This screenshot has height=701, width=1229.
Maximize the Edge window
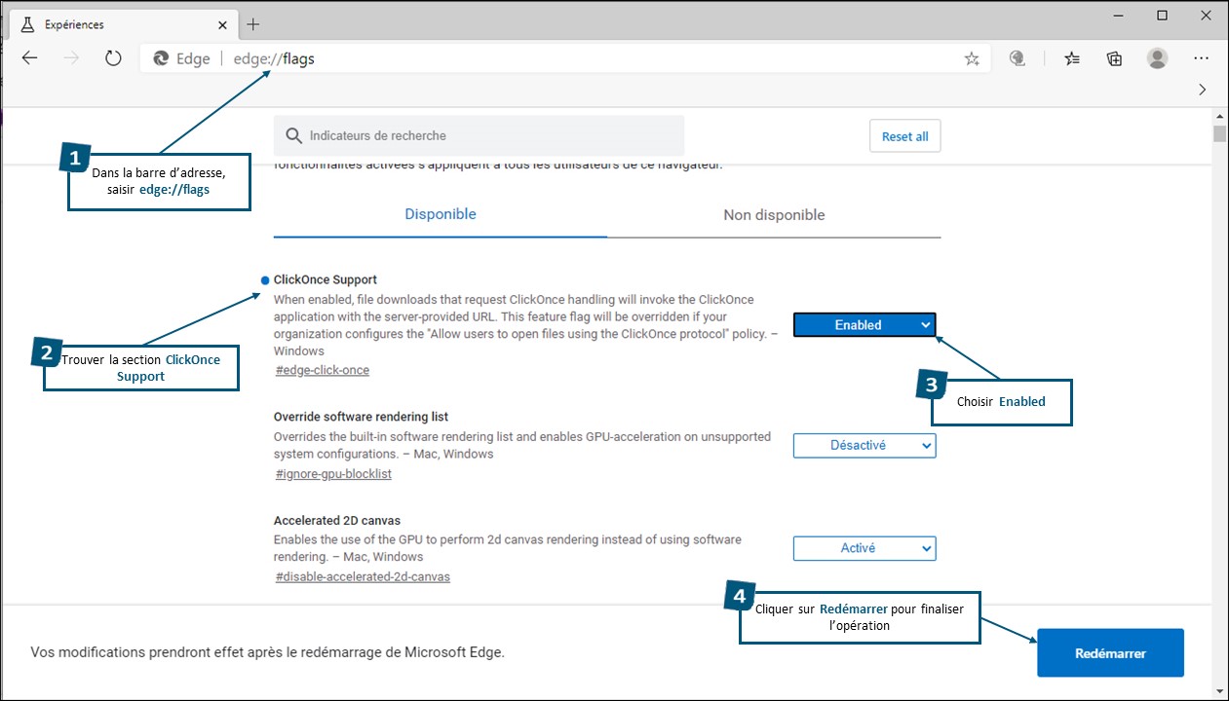pos(1162,17)
